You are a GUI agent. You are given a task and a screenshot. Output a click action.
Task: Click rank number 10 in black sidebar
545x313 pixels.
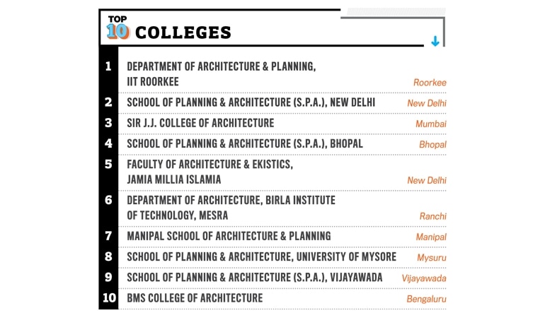point(109,297)
